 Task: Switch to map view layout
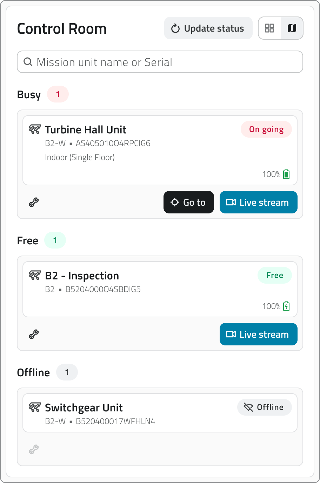pyautogui.click(x=292, y=28)
